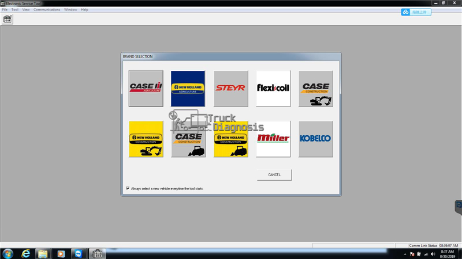This screenshot has width=462, height=259.
Task: Pick the Steyr brand tile
Action: pyautogui.click(x=230, y=89)
